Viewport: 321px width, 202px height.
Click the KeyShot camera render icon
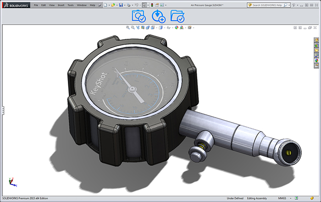138,16
